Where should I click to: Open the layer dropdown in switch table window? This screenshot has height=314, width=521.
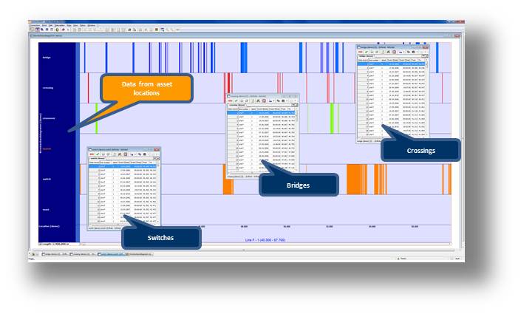pos(156,158)
